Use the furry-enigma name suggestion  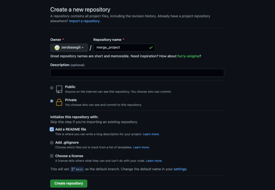coord(188,56)
